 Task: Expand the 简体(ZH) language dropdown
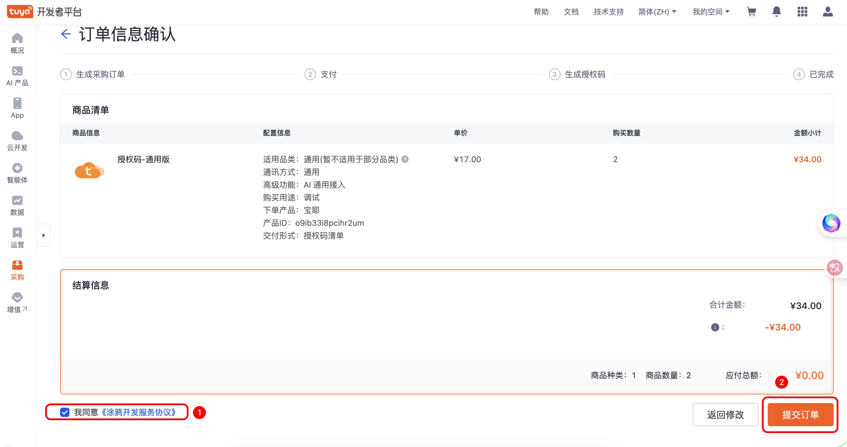657,12
